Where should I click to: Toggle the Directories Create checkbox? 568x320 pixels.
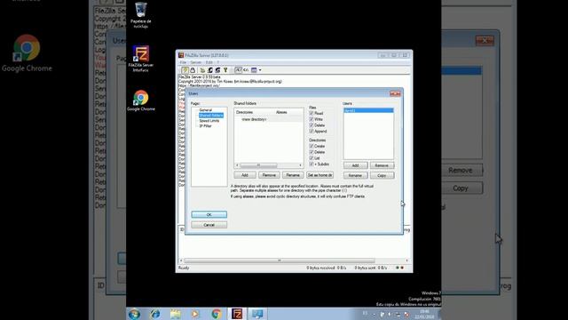[x=312, y=146]
